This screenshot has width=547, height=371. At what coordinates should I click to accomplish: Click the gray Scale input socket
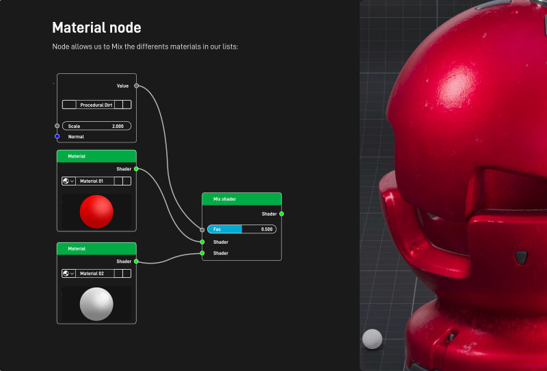(57, 126)
